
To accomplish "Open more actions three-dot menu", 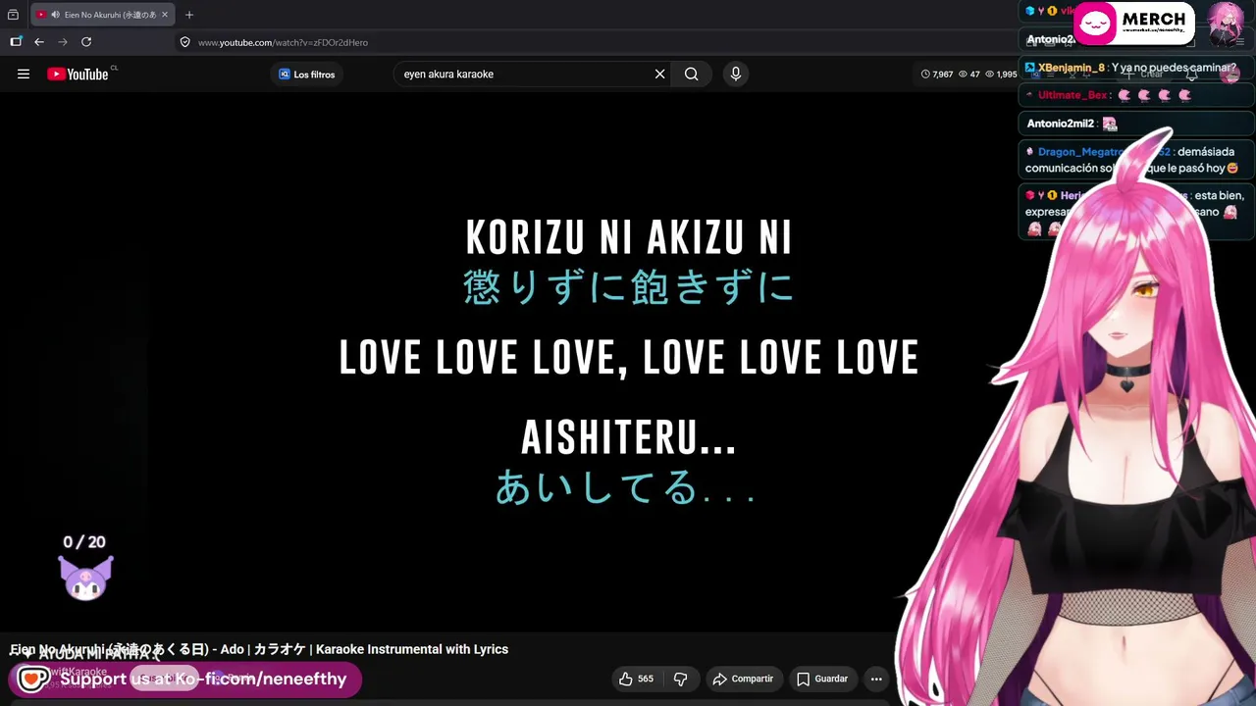I will pyautogui.click(x=876, y=679).
